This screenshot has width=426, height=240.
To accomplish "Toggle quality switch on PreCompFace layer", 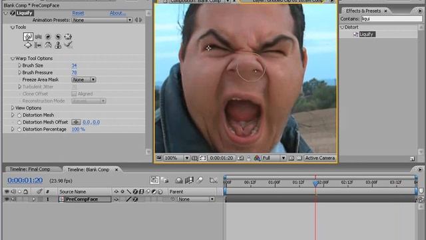I will pyautogui.click(x=129, y=199).
